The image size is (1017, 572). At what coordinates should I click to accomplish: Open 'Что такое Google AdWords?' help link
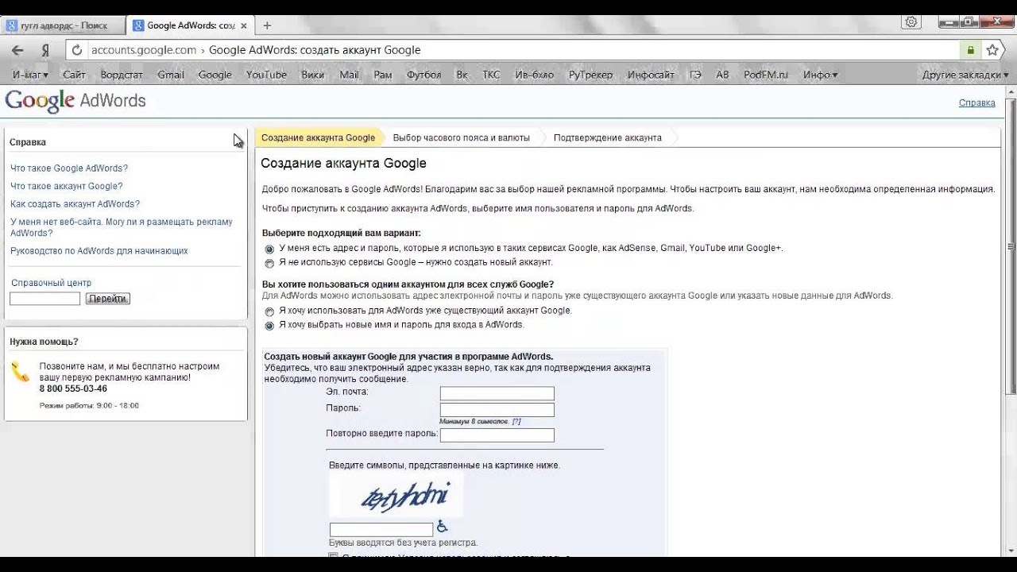[69, 168]
